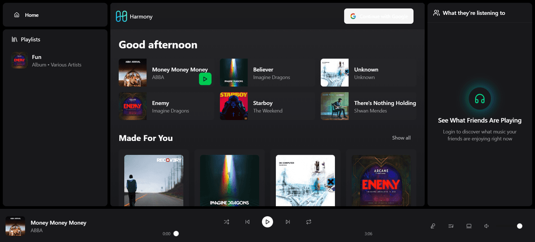Skip to the next track
Viewport: 535px width, 242px height.
(288, 222)
